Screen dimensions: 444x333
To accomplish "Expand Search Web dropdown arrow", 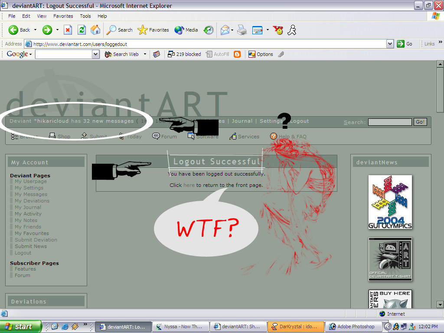I will pyautogui.click(x=145, y=54).
